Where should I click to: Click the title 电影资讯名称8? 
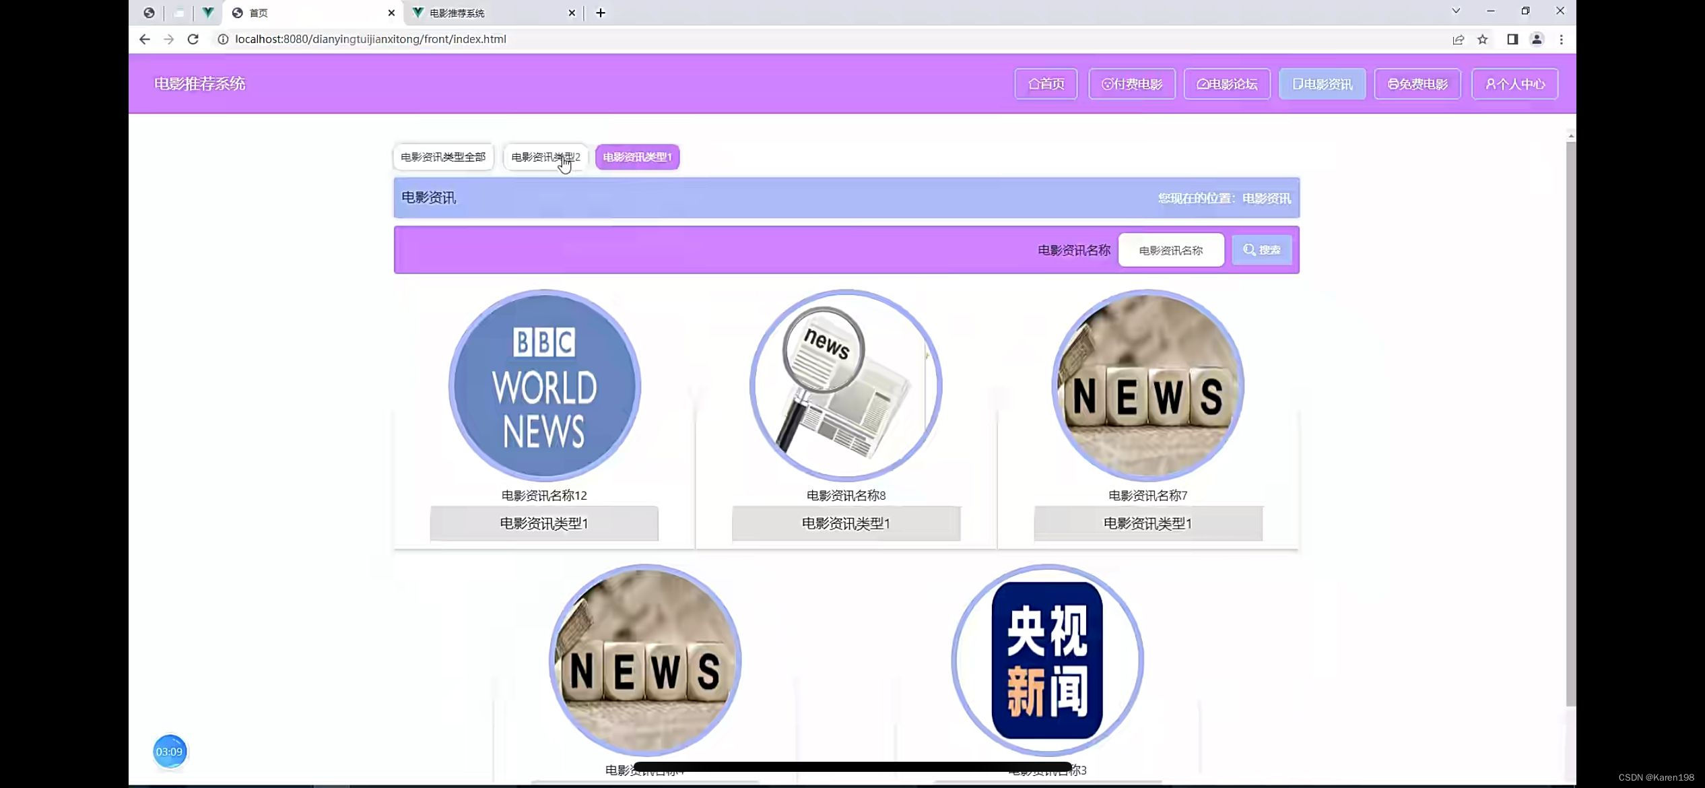846,496
